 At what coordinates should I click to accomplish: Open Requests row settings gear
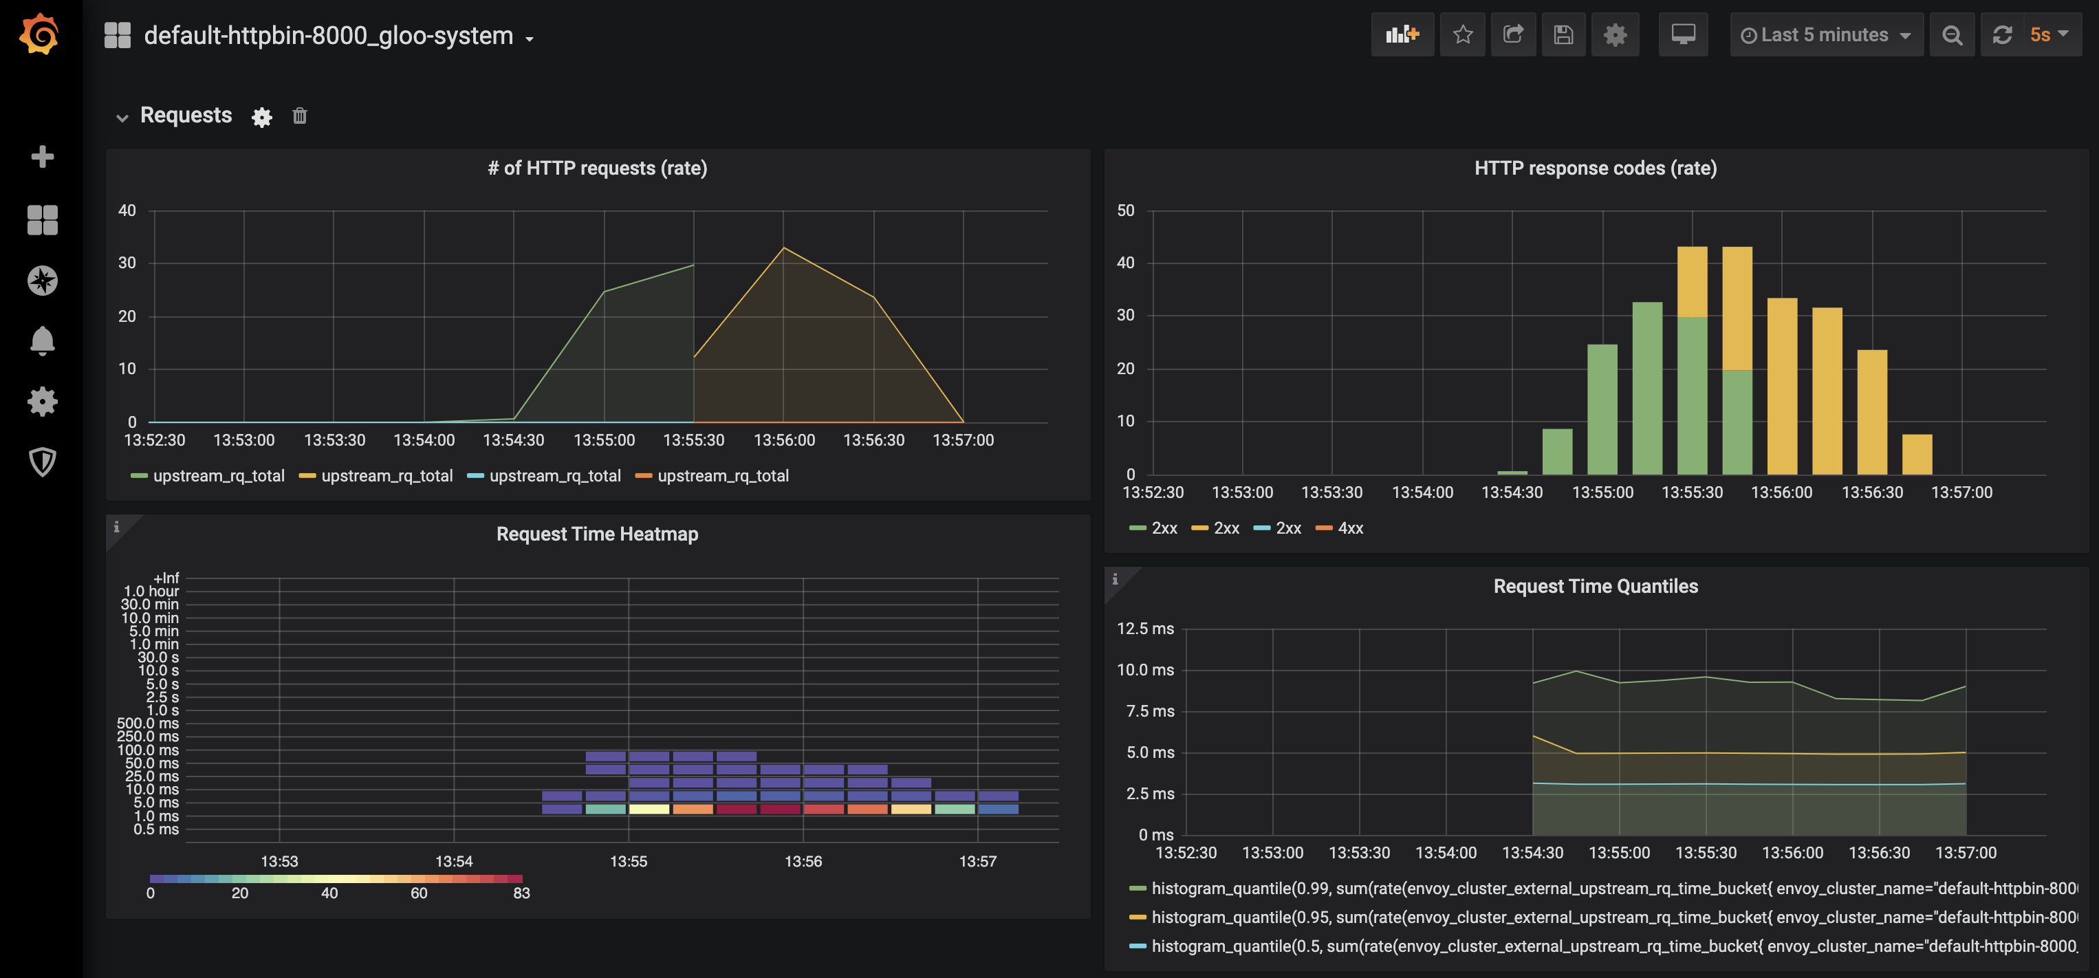coord(261,118)
